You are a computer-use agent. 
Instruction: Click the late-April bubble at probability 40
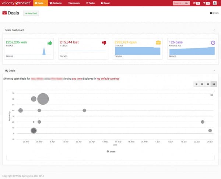coord(84,110)
